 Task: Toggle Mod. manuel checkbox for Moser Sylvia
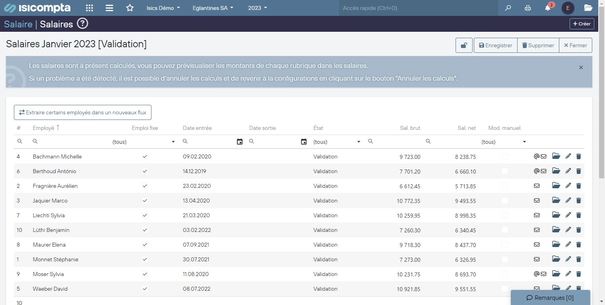point(505,274)
